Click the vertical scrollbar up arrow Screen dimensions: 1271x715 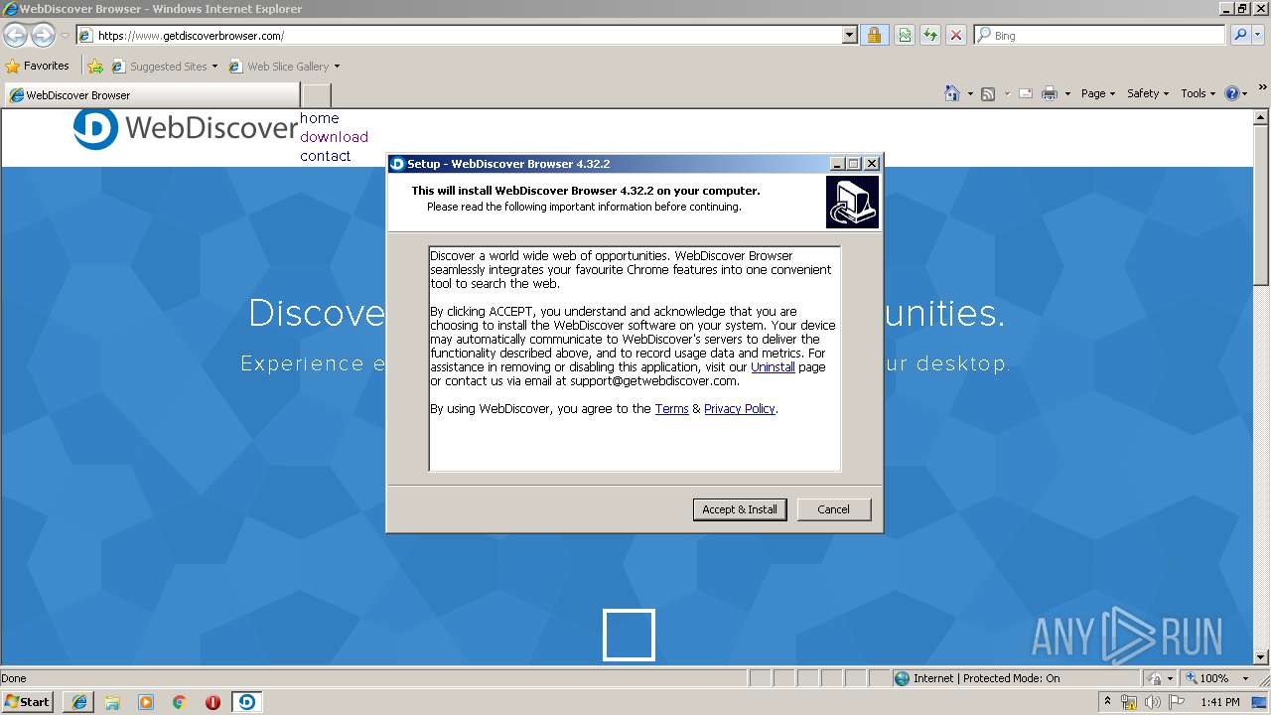pyautogui.click(x=1262, y=117)
